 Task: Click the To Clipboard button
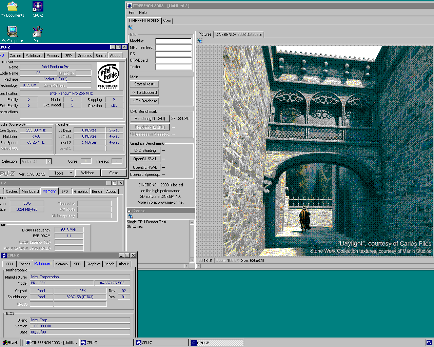coord(144,93)
